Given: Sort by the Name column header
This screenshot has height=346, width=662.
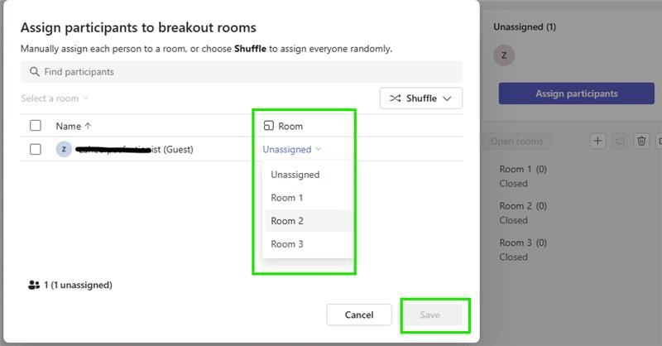Looking at the screenshot, I should pos(73,126).
